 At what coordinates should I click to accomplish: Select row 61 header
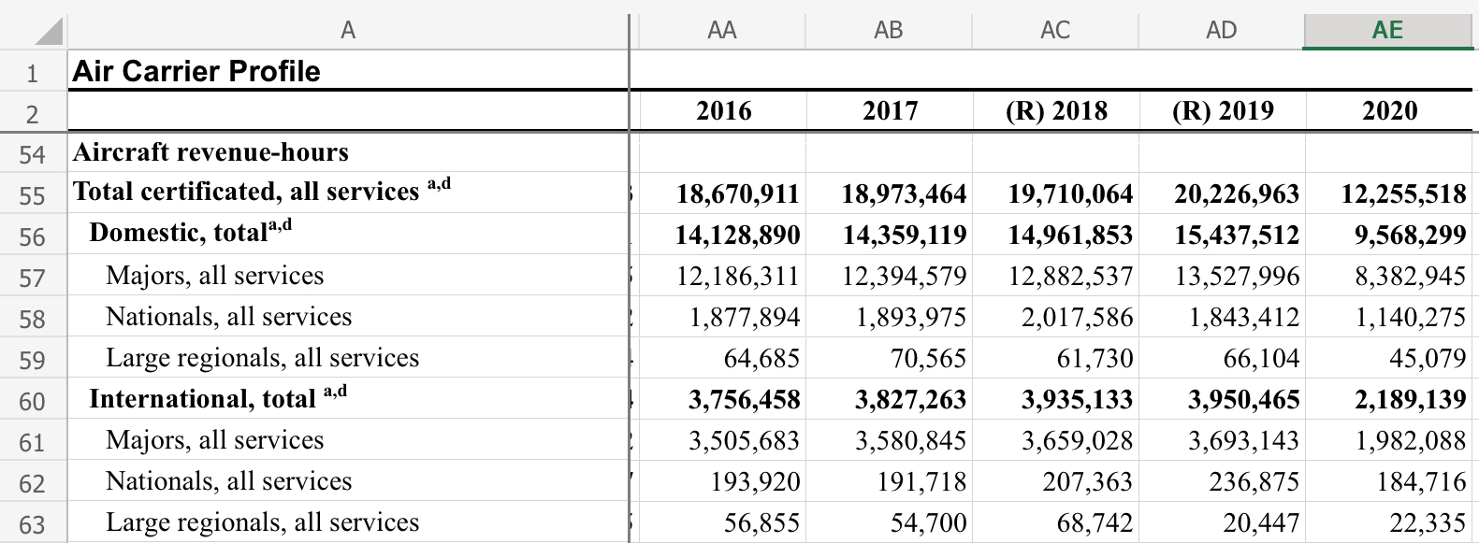click(33, 441)
